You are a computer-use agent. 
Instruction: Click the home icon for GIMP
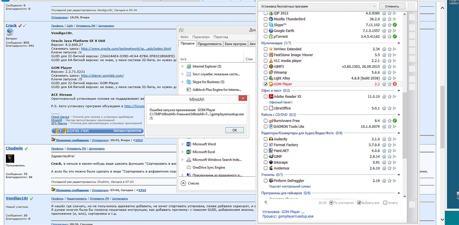tap(384, 157)
